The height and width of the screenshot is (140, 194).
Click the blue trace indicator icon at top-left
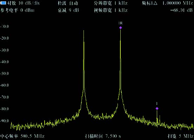[3, 3]
